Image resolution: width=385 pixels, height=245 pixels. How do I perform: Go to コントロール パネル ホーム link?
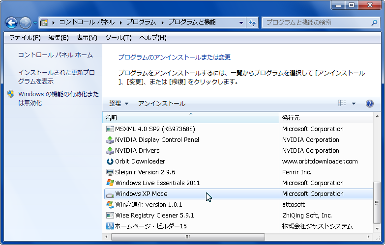56,55
